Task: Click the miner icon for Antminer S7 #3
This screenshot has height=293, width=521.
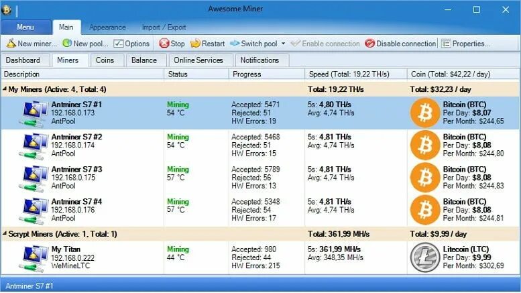Action: pos(33,178)
